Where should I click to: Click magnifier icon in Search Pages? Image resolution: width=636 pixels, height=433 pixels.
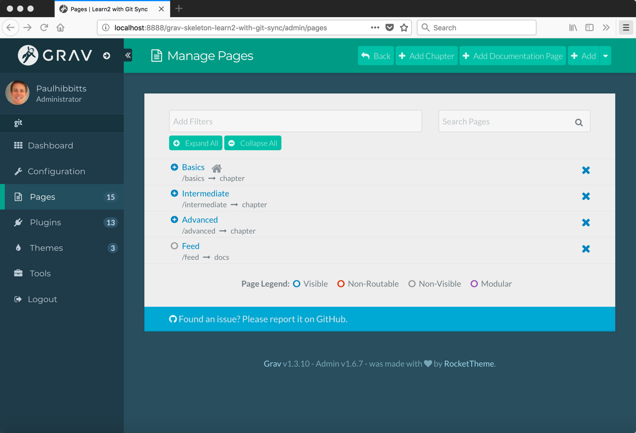(x=579, y=122)
